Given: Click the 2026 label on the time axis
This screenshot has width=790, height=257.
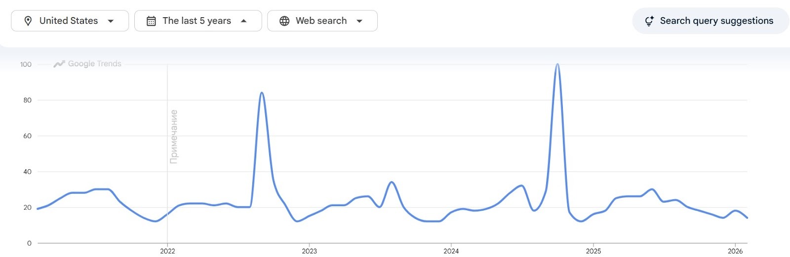Looking at the screenshot, I should (735, 251).
